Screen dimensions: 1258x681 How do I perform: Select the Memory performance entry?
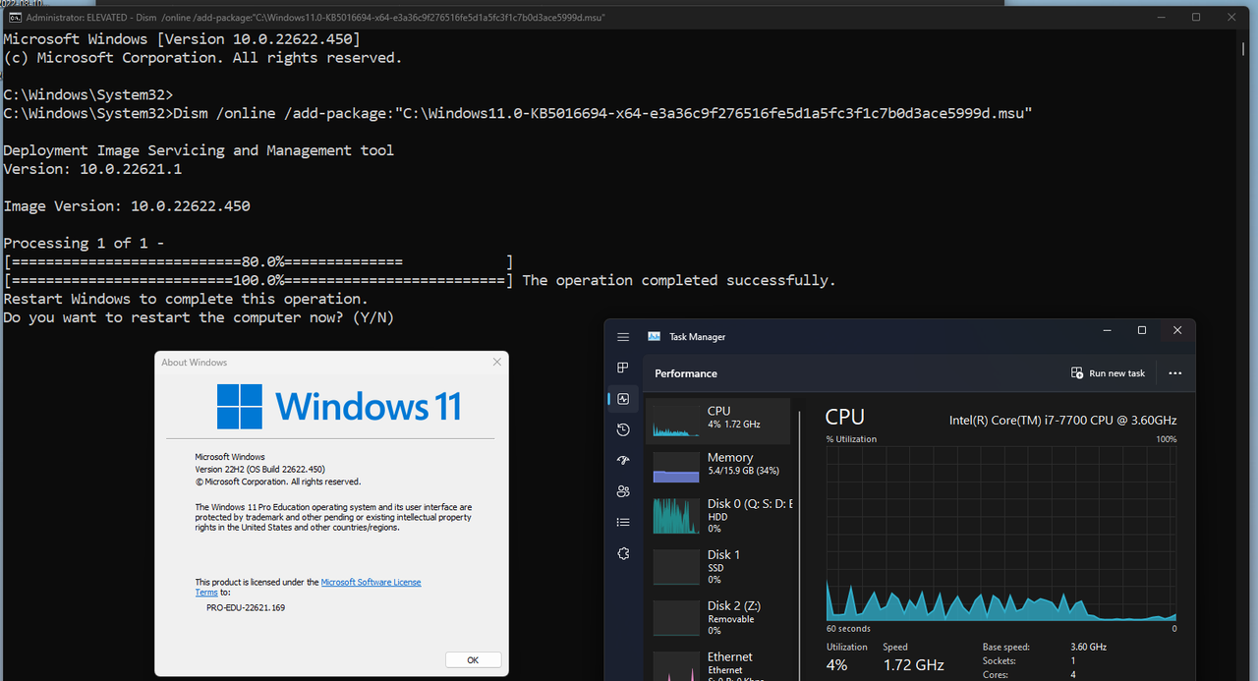click(717, 467)
